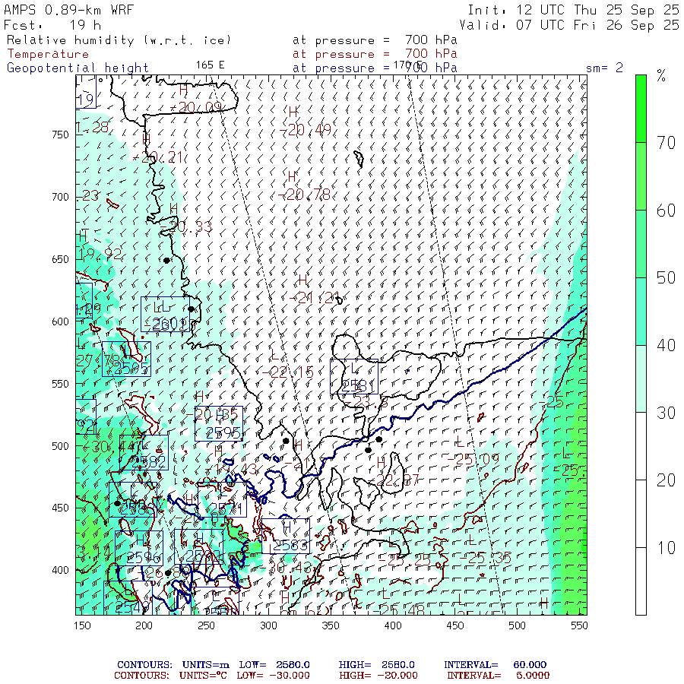
Task: Click the '40' colorbar tick label
Action: tap(666, 346)
